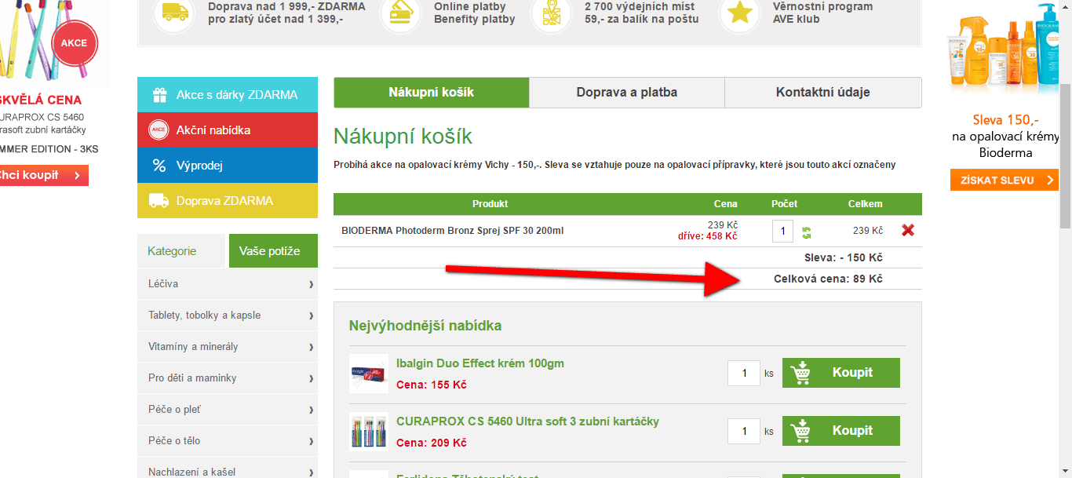Click Sleva: - 150 Kč text
The height and width of the screenshot is (478, 1072).
tap(844, 257)
